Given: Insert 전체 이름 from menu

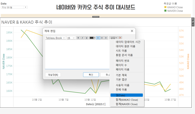Looking at the screenshot, I should [121, 89].
